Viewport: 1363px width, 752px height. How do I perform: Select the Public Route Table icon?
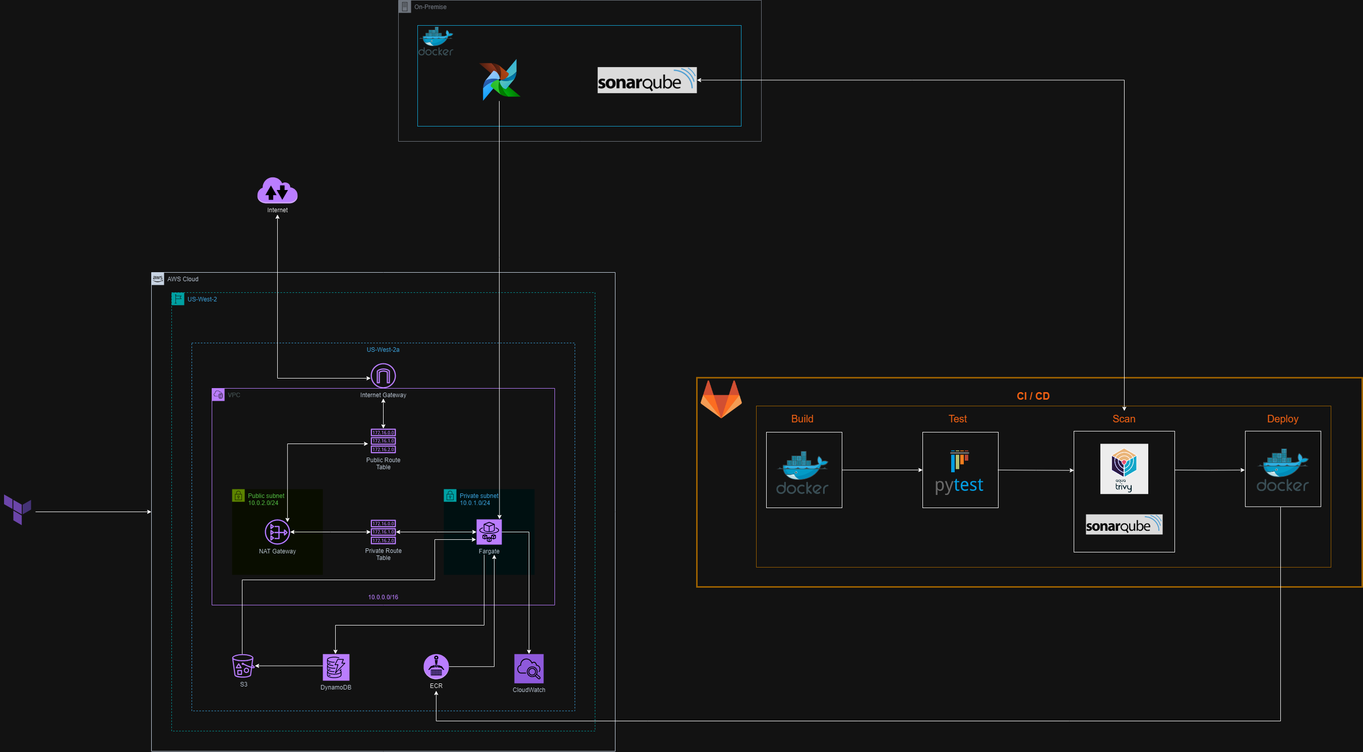point(383,441)
